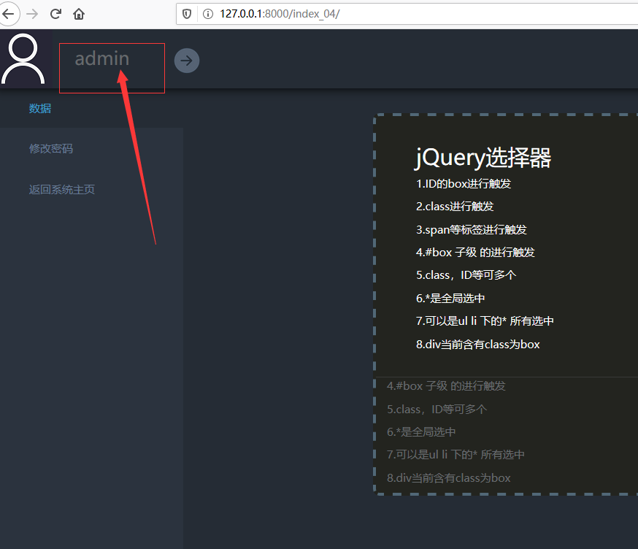This screenshot has width=638, height=549.
Task: Click the admin username text
Action: 102,58
